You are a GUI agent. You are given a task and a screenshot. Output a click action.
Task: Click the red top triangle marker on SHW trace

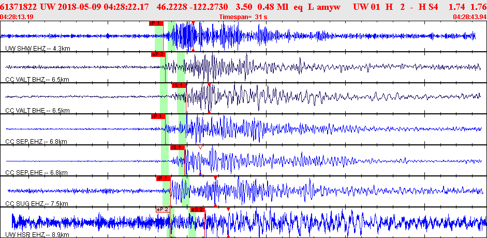[193, 22]
